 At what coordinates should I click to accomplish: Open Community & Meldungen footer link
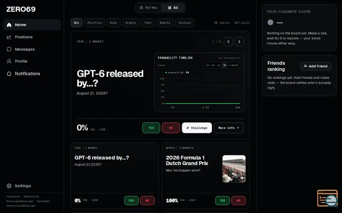[21, 206]
